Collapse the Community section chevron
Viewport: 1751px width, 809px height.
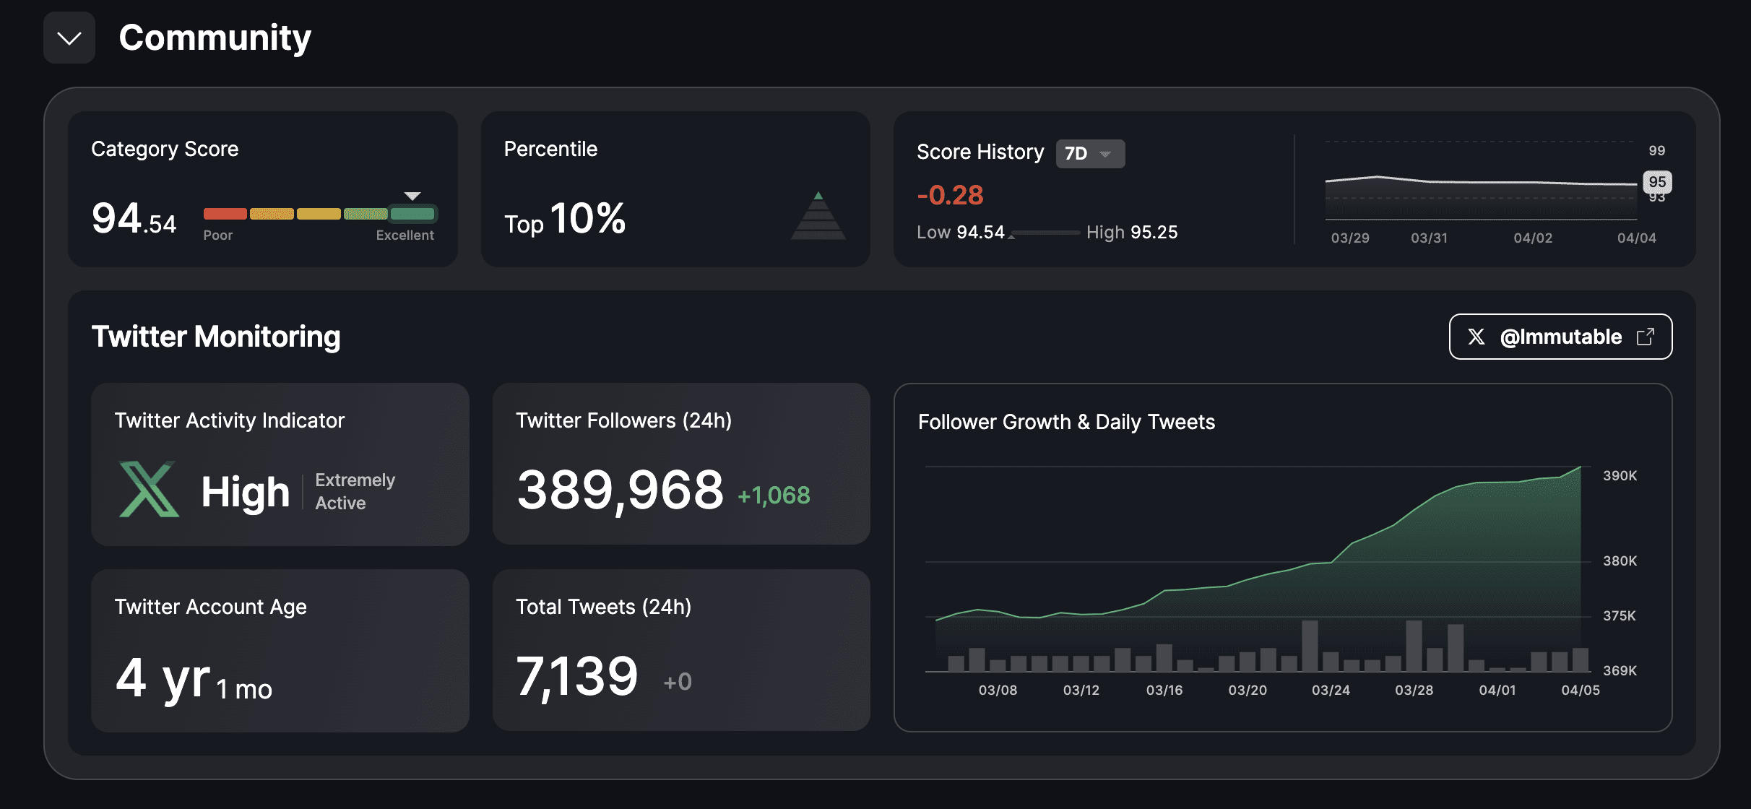click(x=69, y=38)
